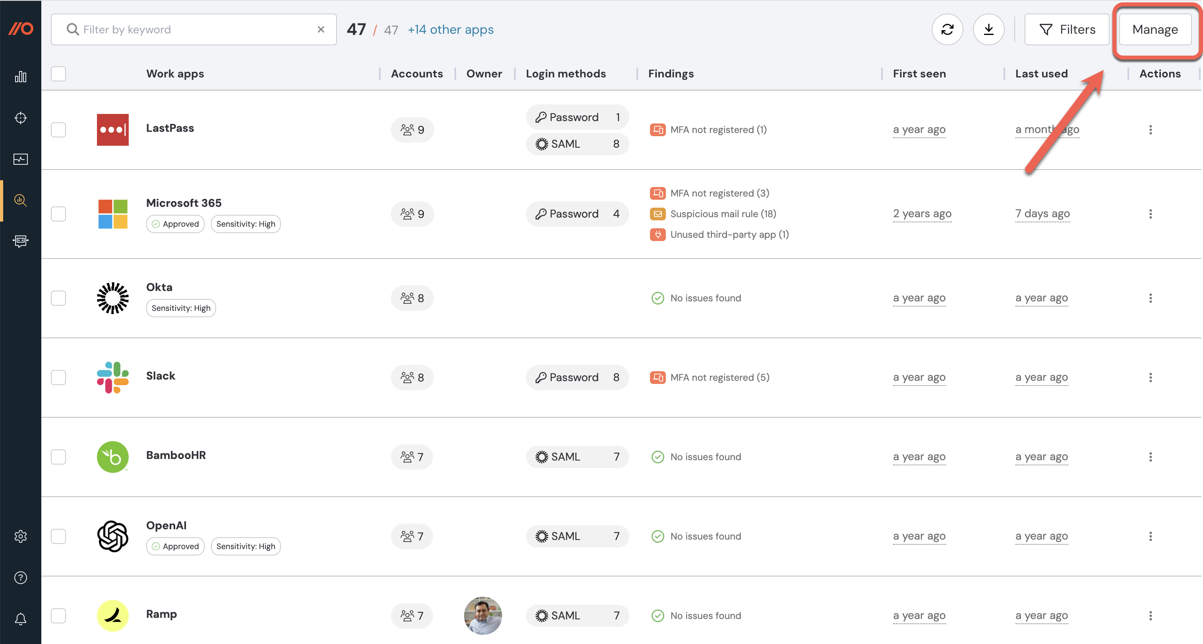
Task: Click MFA not registered icon for Slack
Action: click(x=658, y=377)
